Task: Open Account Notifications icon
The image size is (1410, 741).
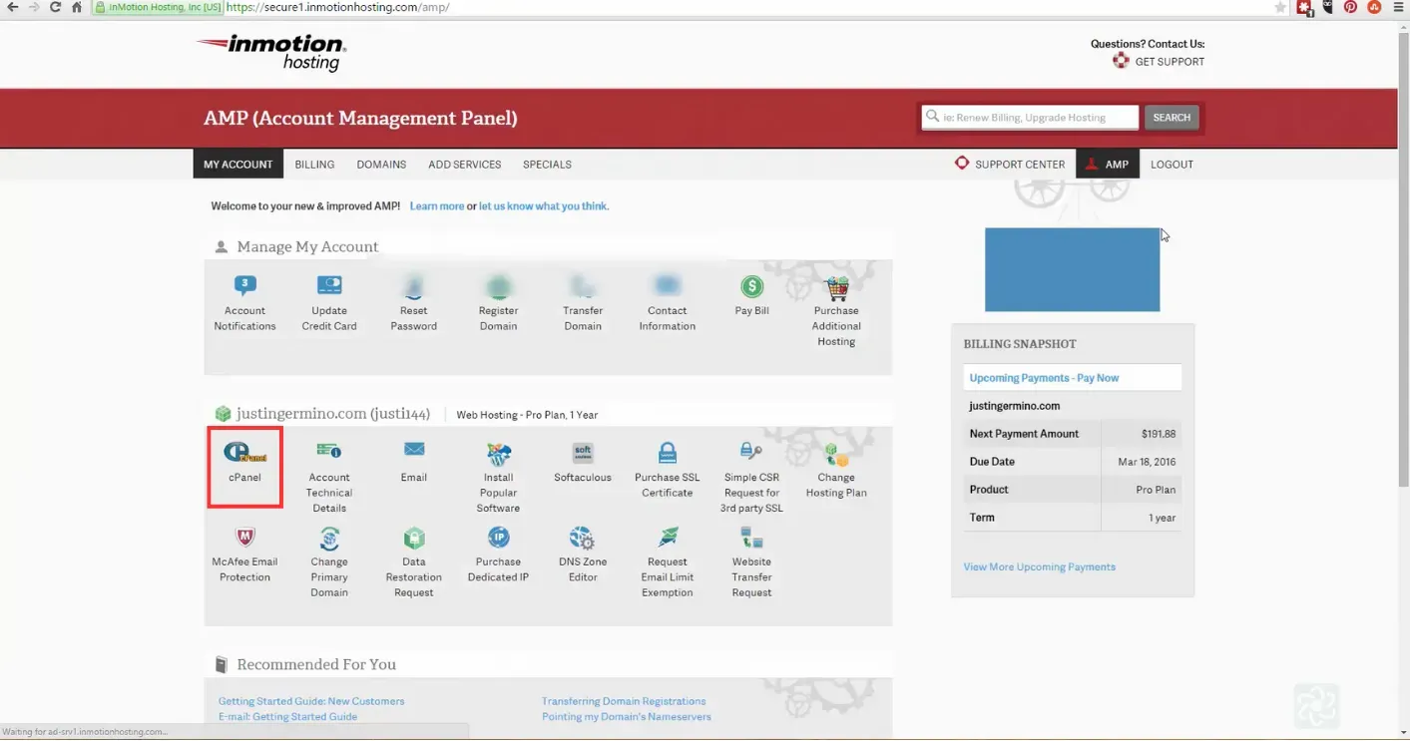Action: 244,286
